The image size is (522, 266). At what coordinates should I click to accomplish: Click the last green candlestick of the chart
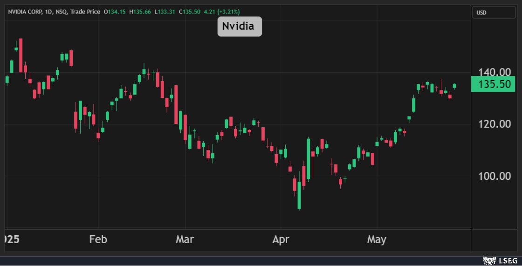pyautogui.click(x=454, y=86)
